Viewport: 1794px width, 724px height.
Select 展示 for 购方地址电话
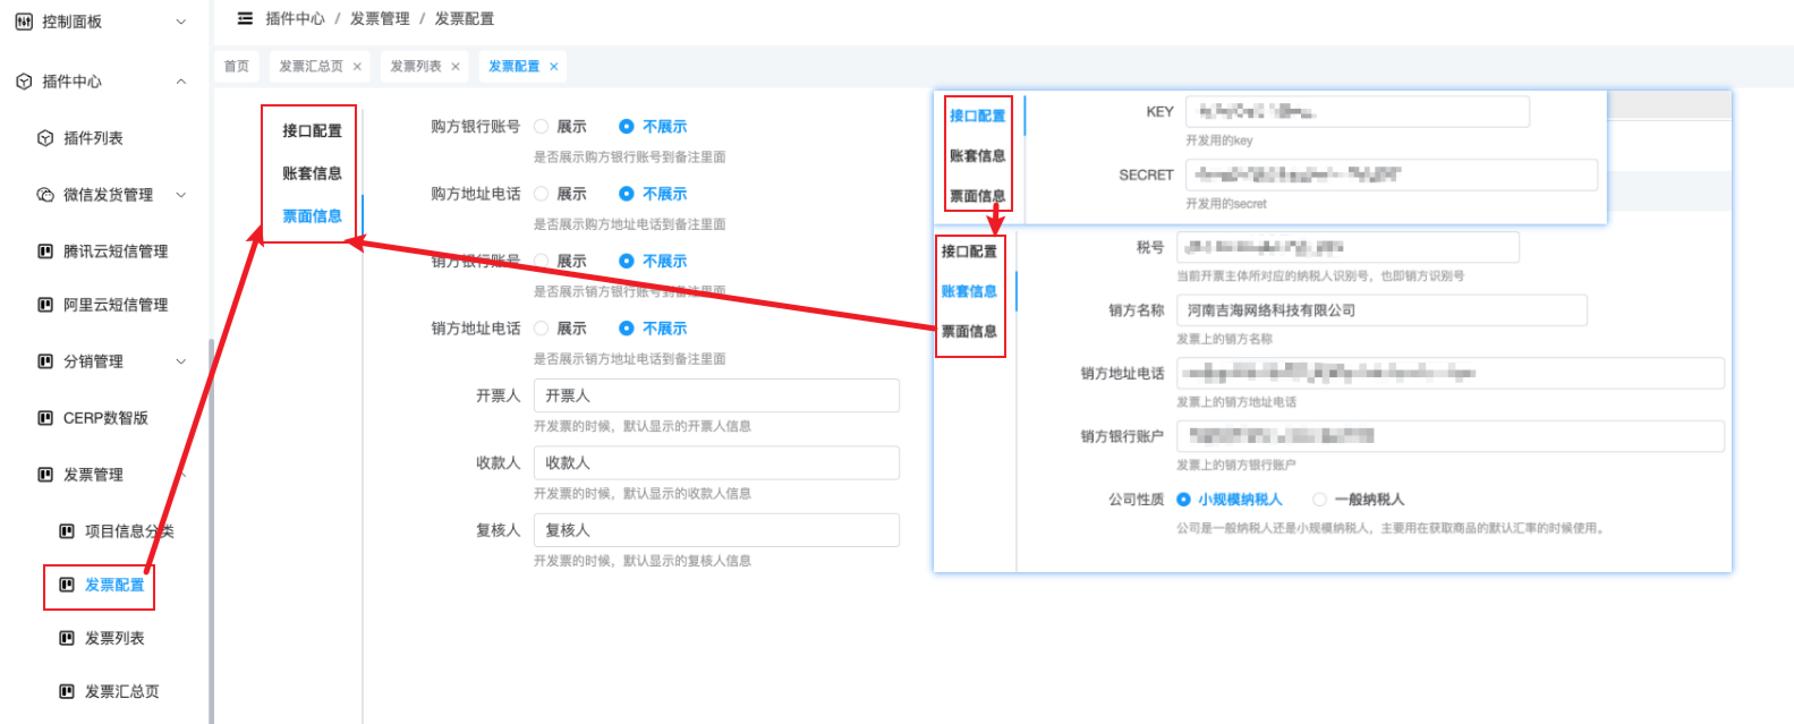tap(541, 194)
